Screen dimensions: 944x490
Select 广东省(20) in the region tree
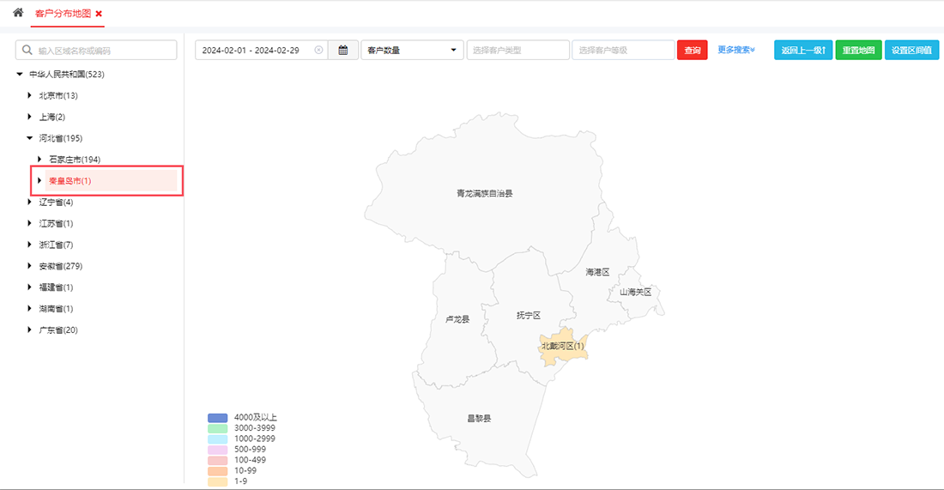pos(58,330)
